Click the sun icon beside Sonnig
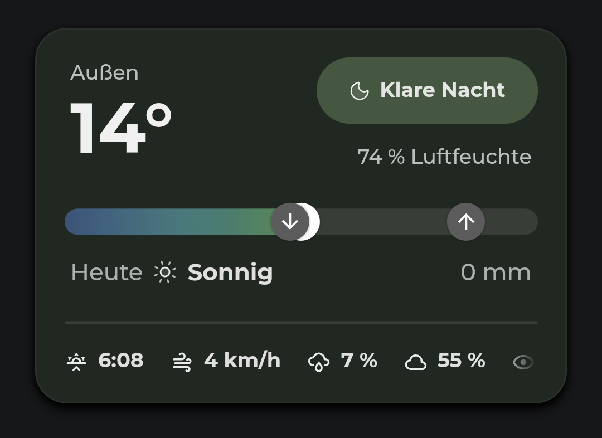Screen dimensions: 602x438 tap(165, 272)
